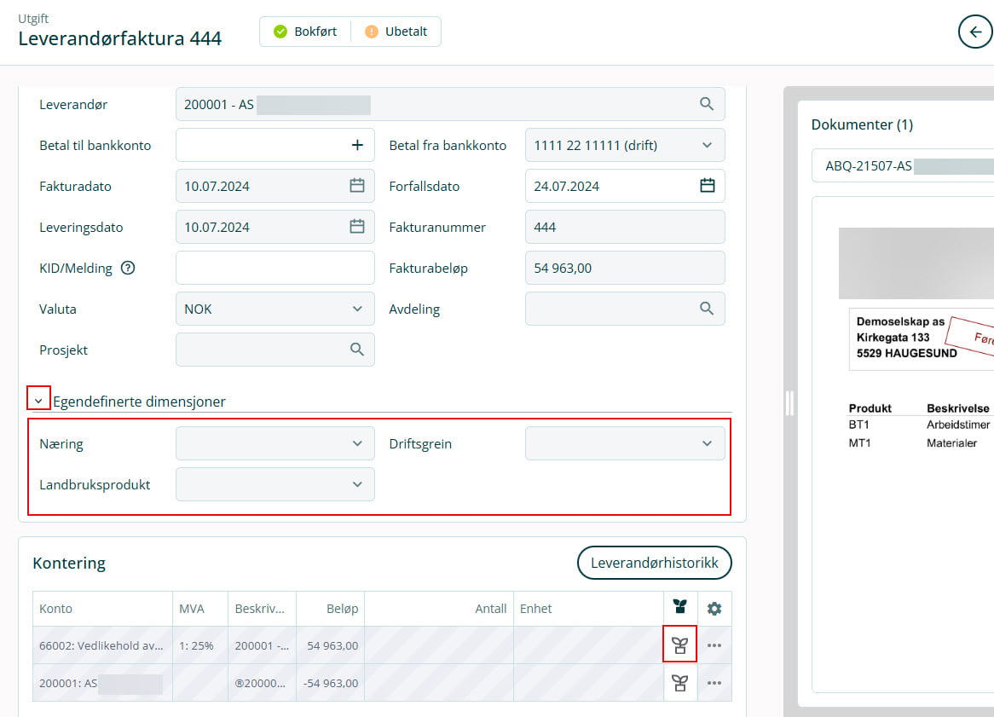This screenshot has height=717, width=994.
Task: Collapse the Egendefinerte dimensjoner section
Action: pyautogui.click(x=38, y=400)
